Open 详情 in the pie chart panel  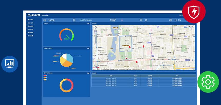88,48
